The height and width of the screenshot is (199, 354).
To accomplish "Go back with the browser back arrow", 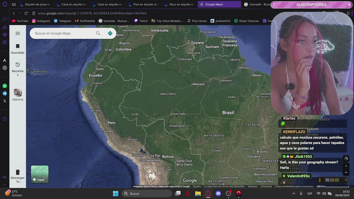I will 14,13.
